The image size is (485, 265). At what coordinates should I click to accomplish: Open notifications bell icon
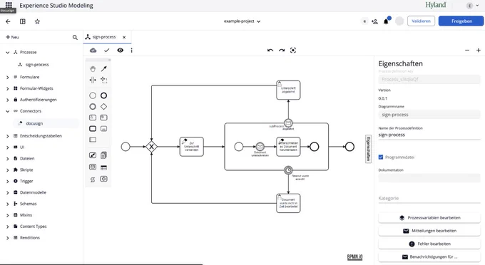pos(386,21)
